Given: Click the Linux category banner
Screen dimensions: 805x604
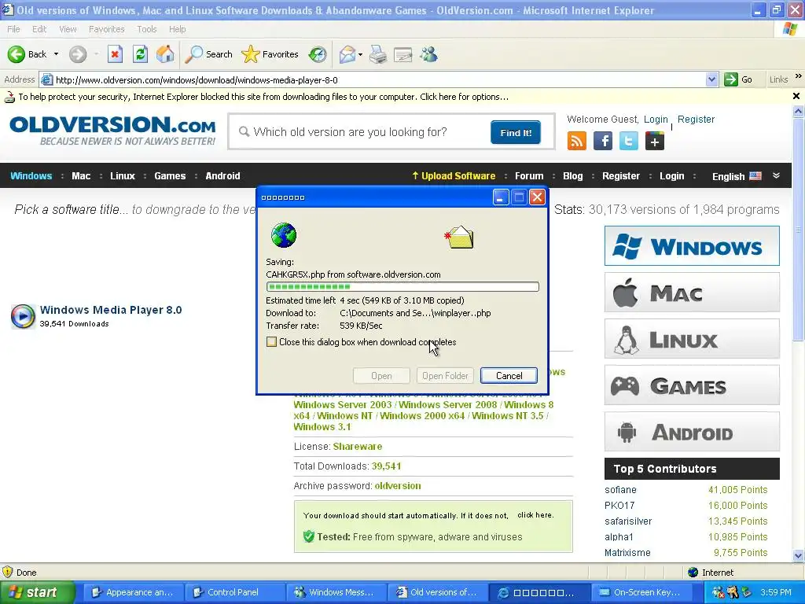Looking at the screenshot, I should point(692,338).
